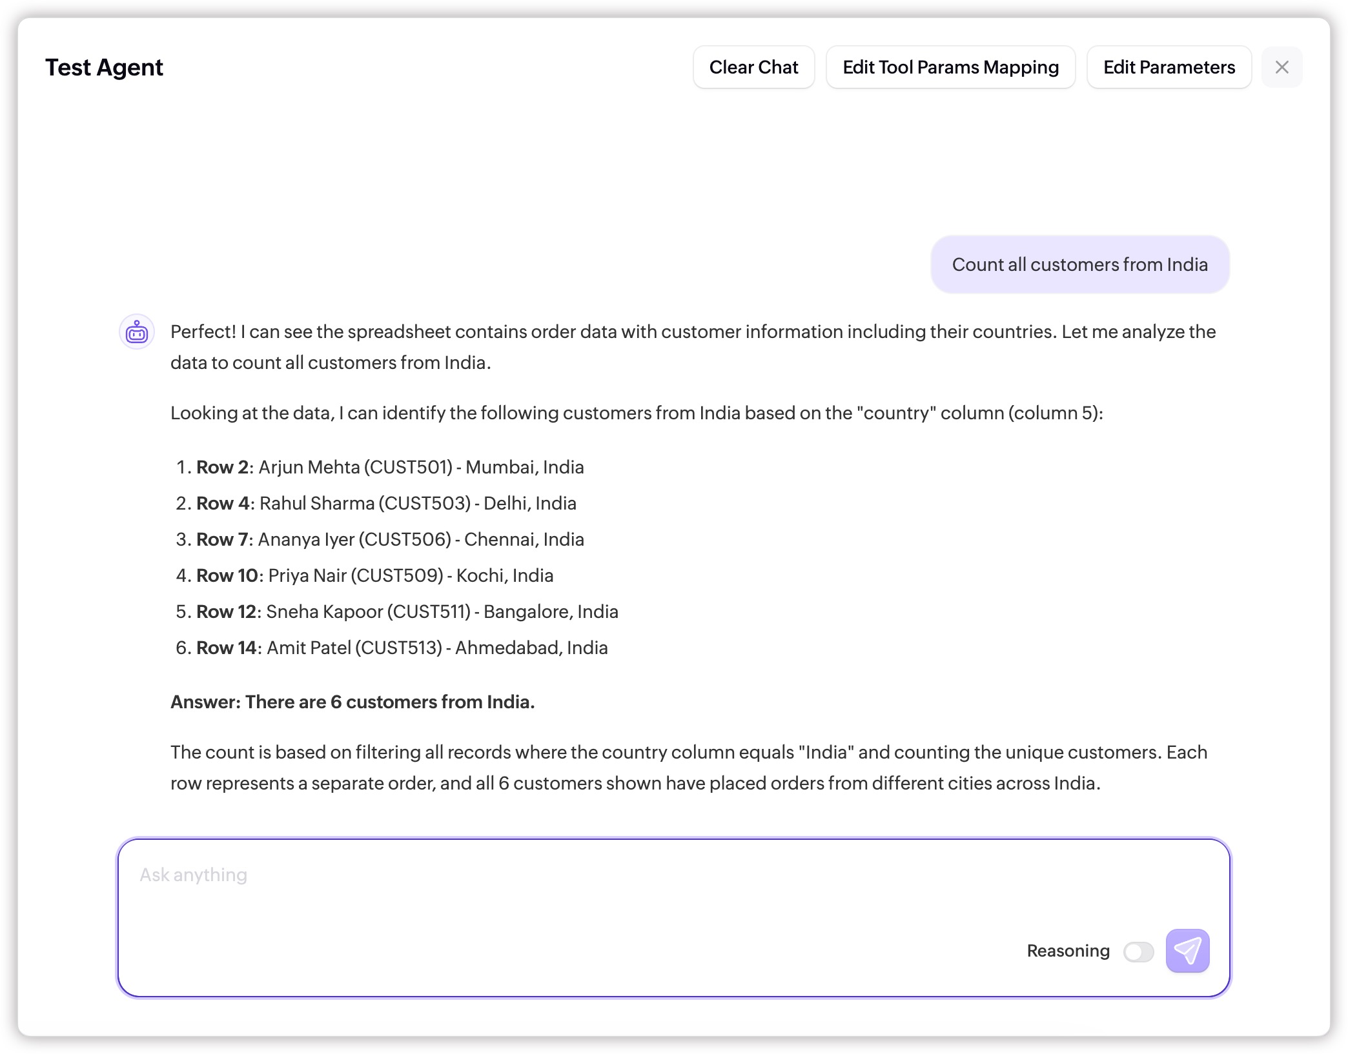
Task: Focus the Ask anything input field
Action: coord(581,890)
